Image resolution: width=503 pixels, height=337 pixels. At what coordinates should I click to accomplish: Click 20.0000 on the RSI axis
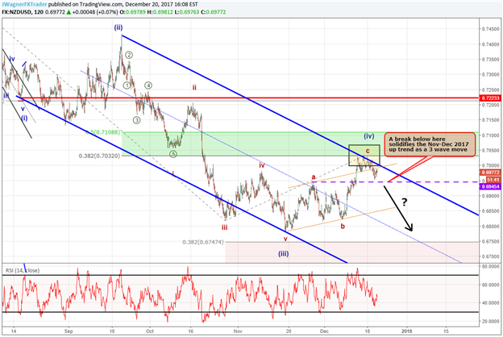click(x=490, y=321)
